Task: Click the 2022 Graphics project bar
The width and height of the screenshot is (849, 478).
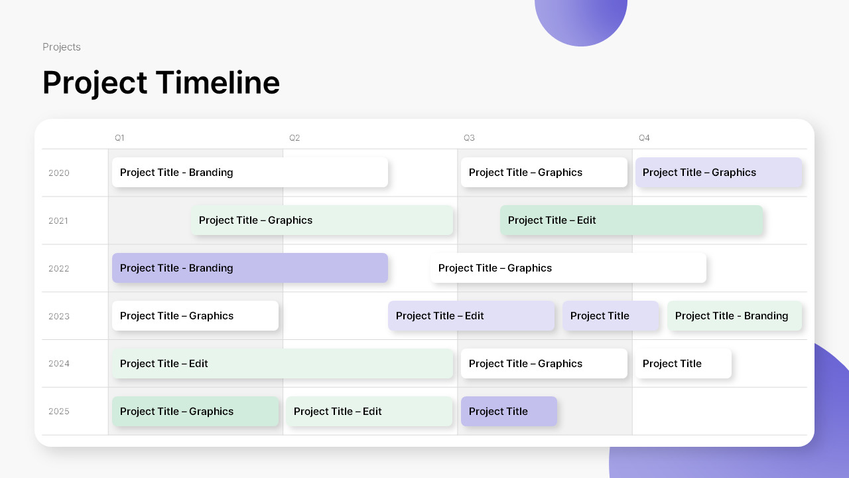Action: (x=568, y=268)
